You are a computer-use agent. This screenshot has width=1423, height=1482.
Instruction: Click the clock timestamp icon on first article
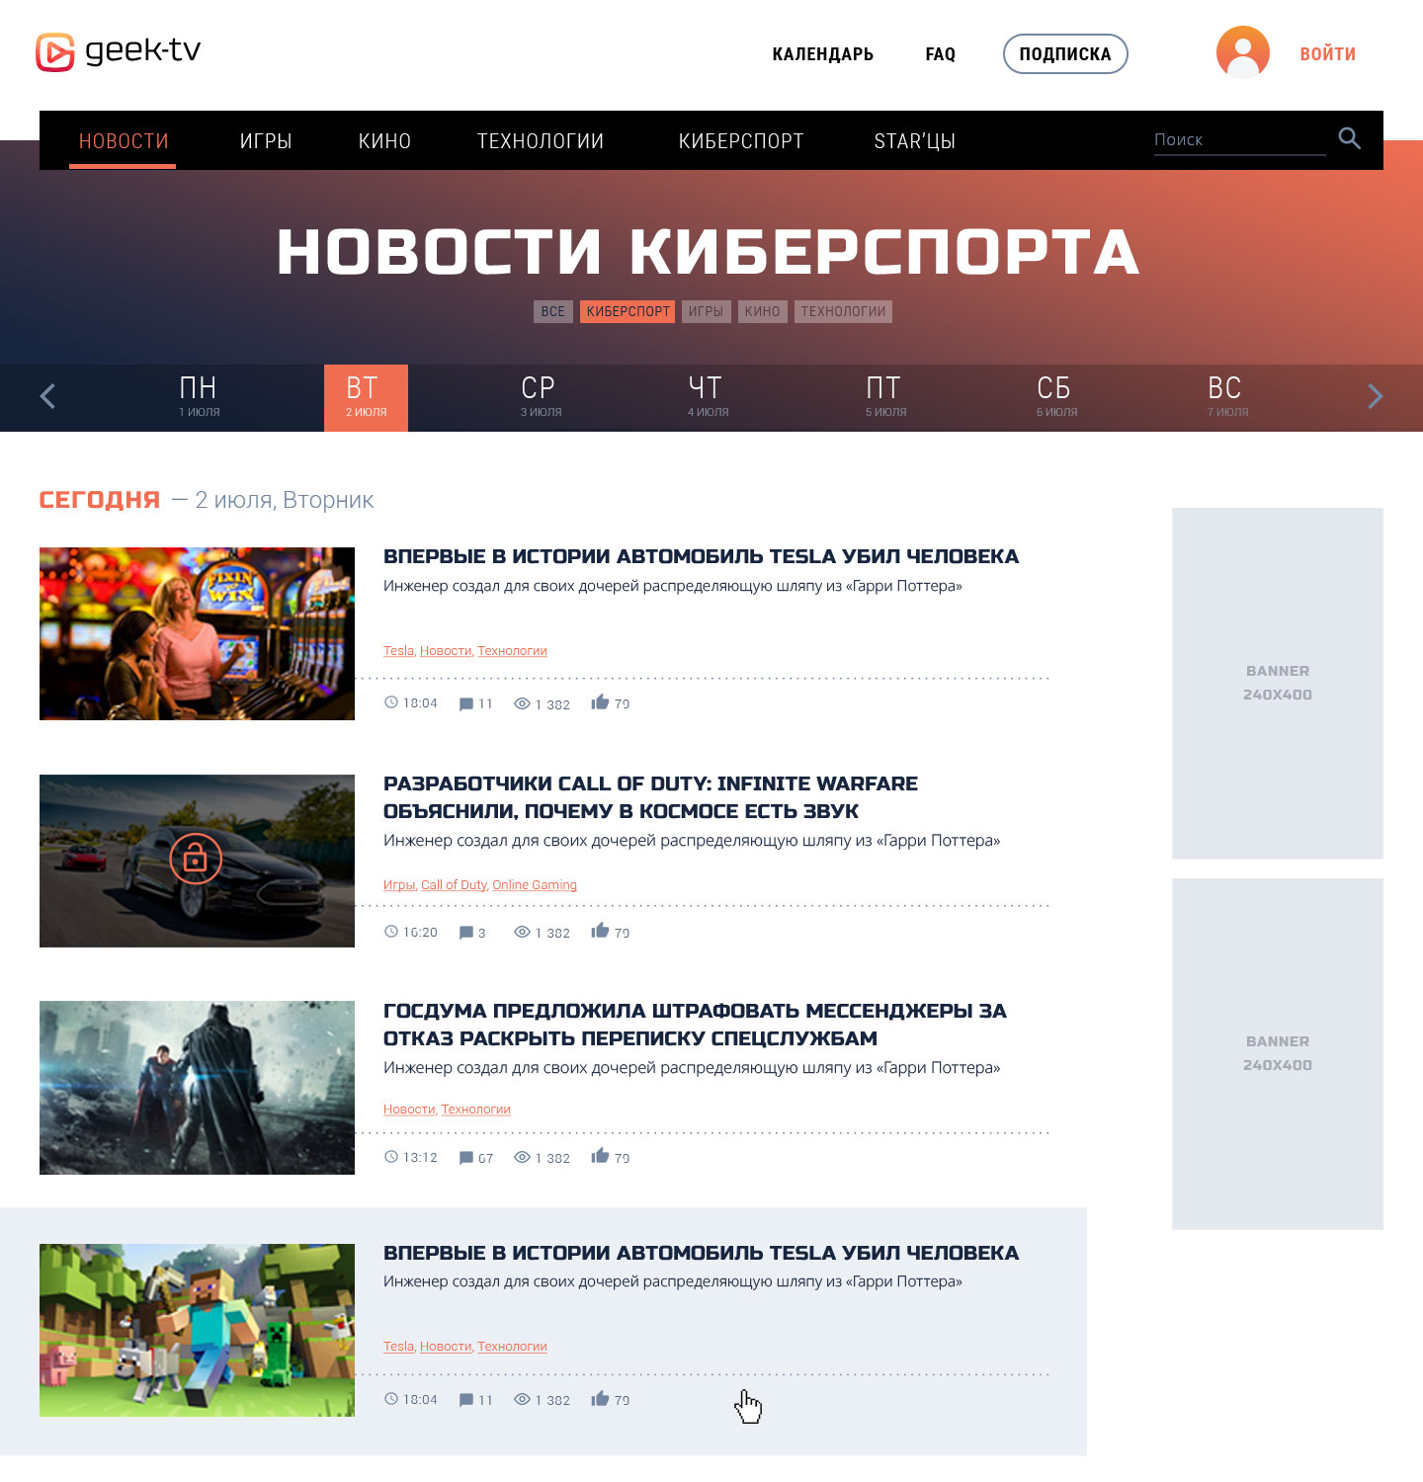(390, 702)
